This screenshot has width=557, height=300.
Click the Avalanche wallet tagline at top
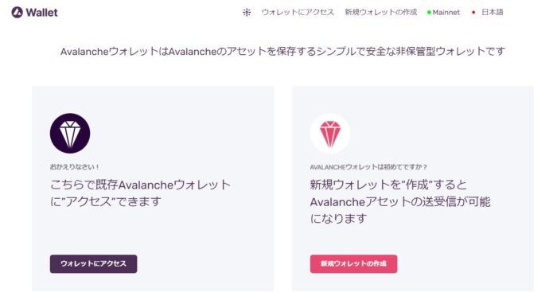[282, 52]
